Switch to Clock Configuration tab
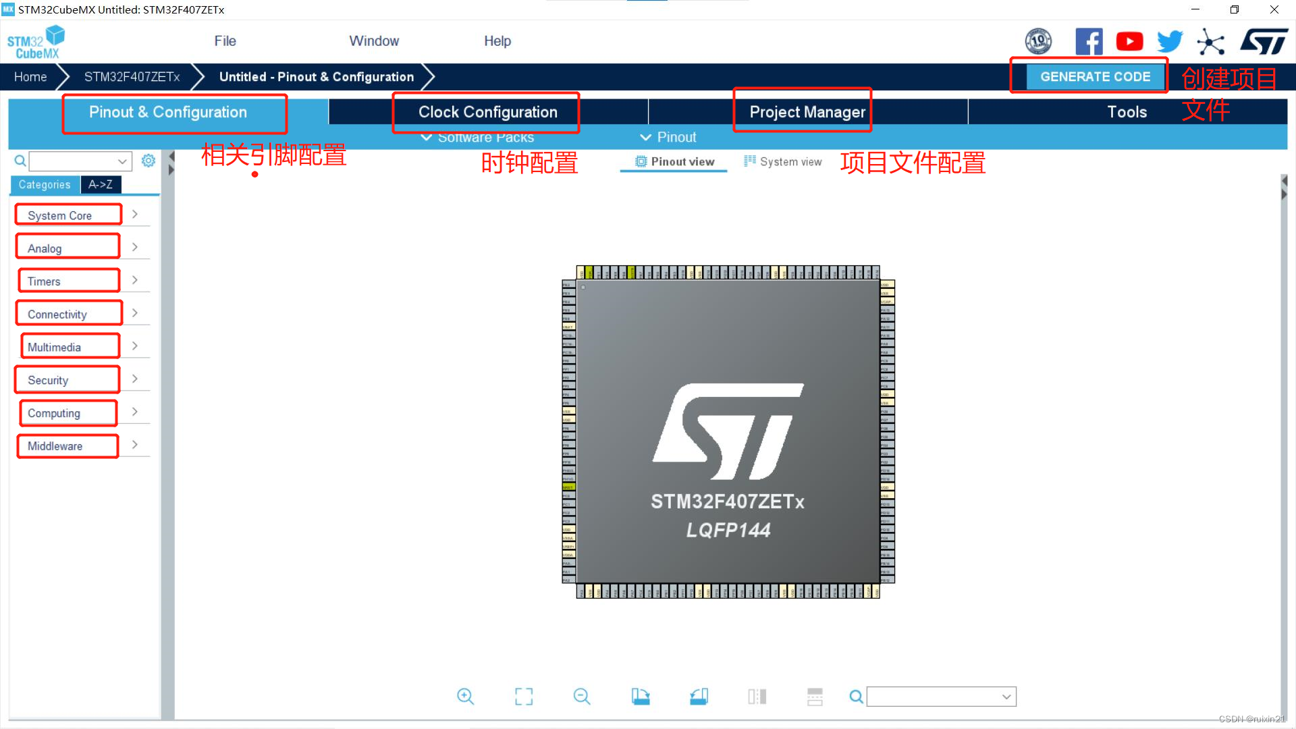1296x729 pixels. [488, 112]
